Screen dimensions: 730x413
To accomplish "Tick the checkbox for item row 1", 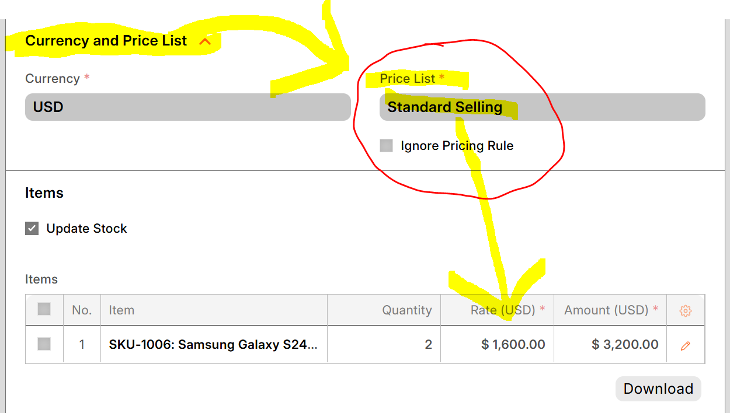I will (x=44, y=345).
